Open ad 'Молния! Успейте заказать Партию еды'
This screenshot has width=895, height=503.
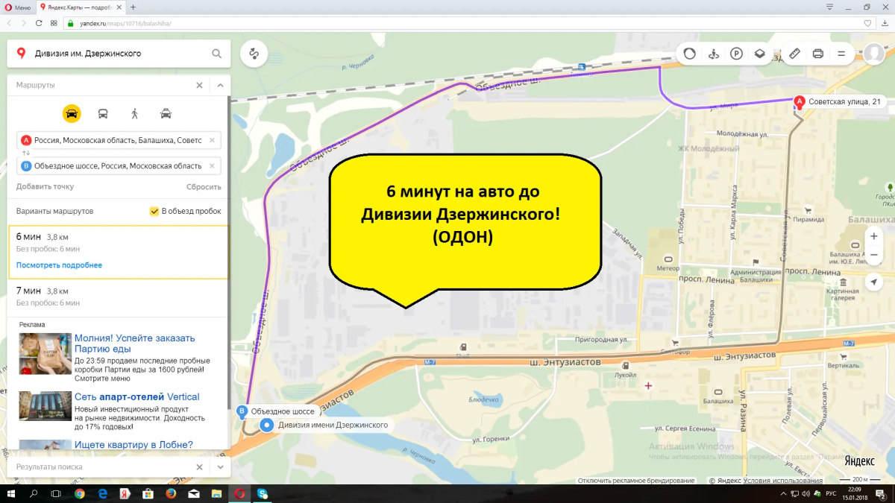(x=135, y=344)
